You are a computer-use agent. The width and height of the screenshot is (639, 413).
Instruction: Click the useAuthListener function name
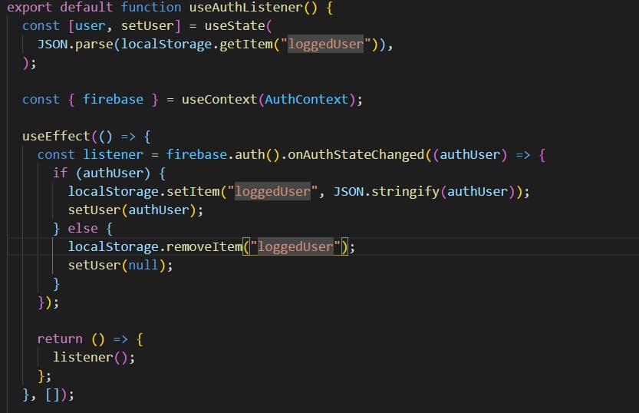[245, 8]
